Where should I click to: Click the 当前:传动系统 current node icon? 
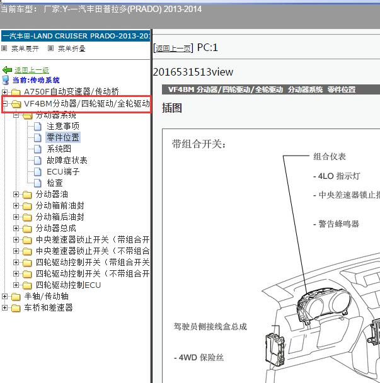(x=6, y=80)
